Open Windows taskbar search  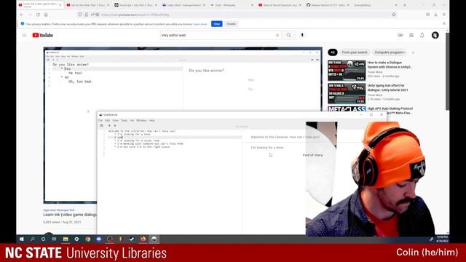(32, 239)
